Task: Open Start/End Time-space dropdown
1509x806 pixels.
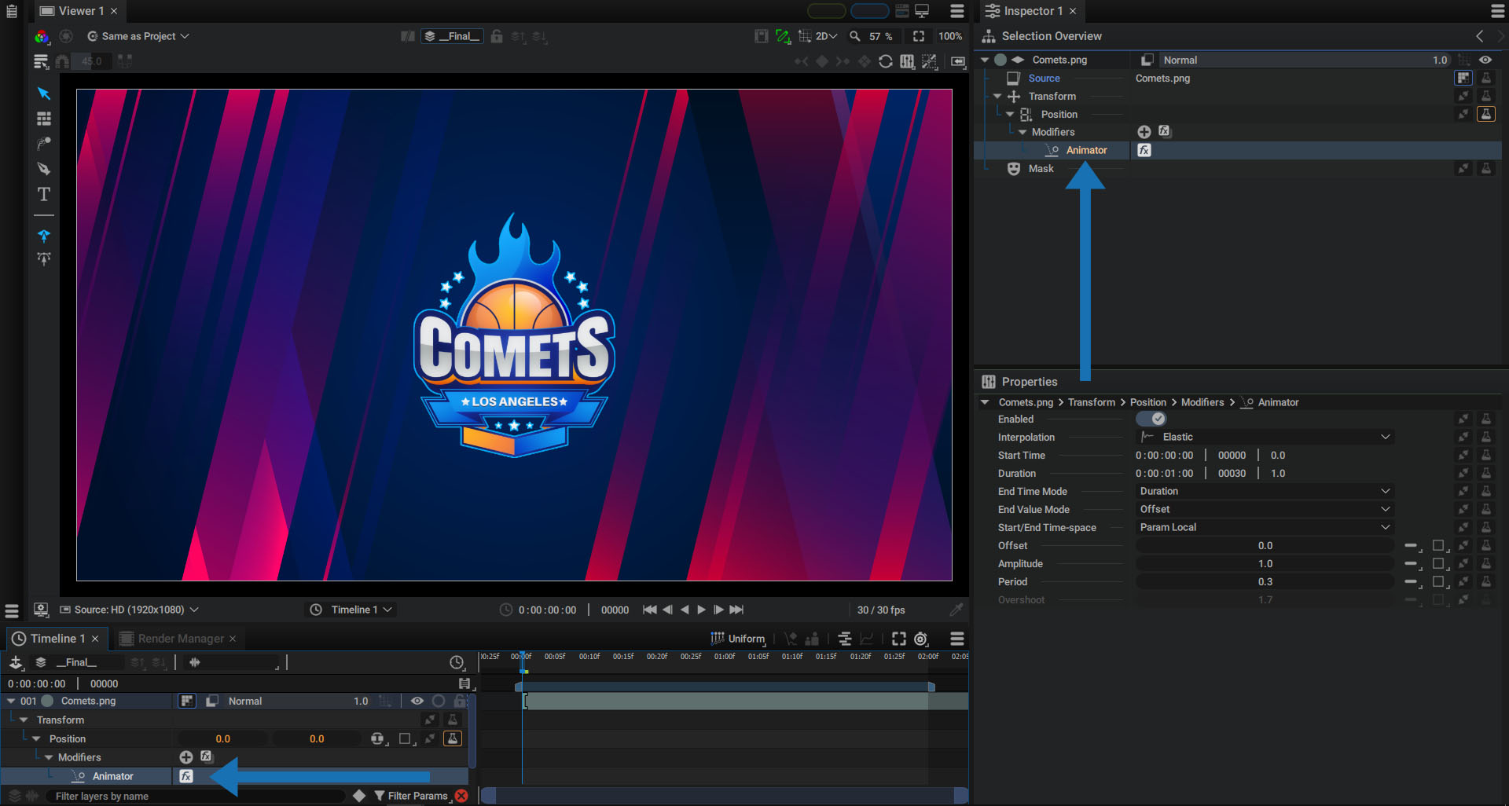Action: pos(1265,527)
